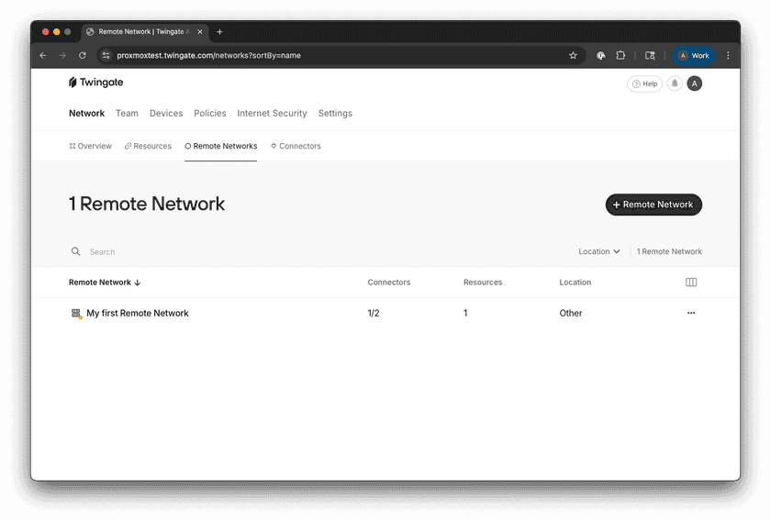Open the browser extensions puzzle icon

point(620,55)
